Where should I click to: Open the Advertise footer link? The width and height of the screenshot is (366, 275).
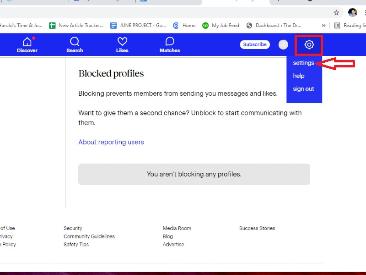[173, 244]
